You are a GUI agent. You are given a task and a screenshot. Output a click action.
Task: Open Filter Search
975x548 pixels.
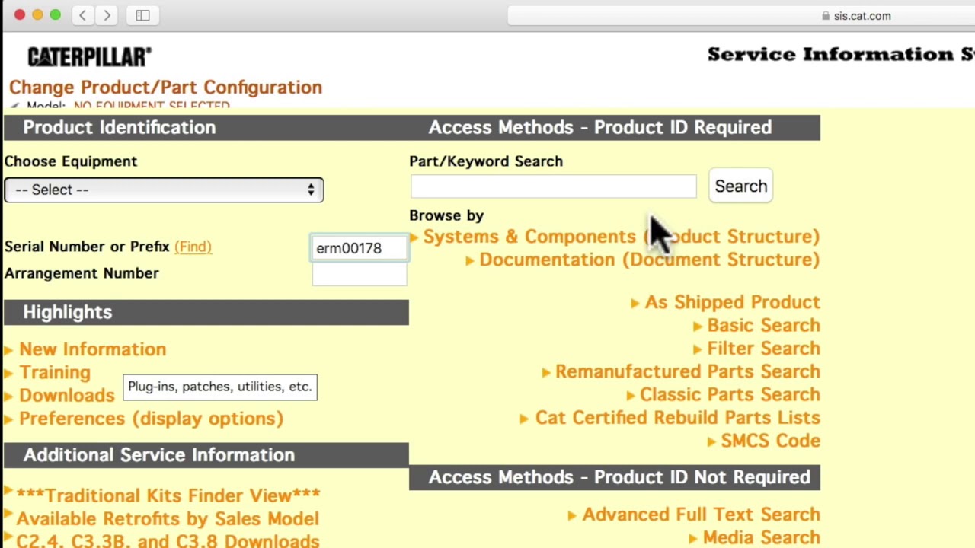click(764, 349)
